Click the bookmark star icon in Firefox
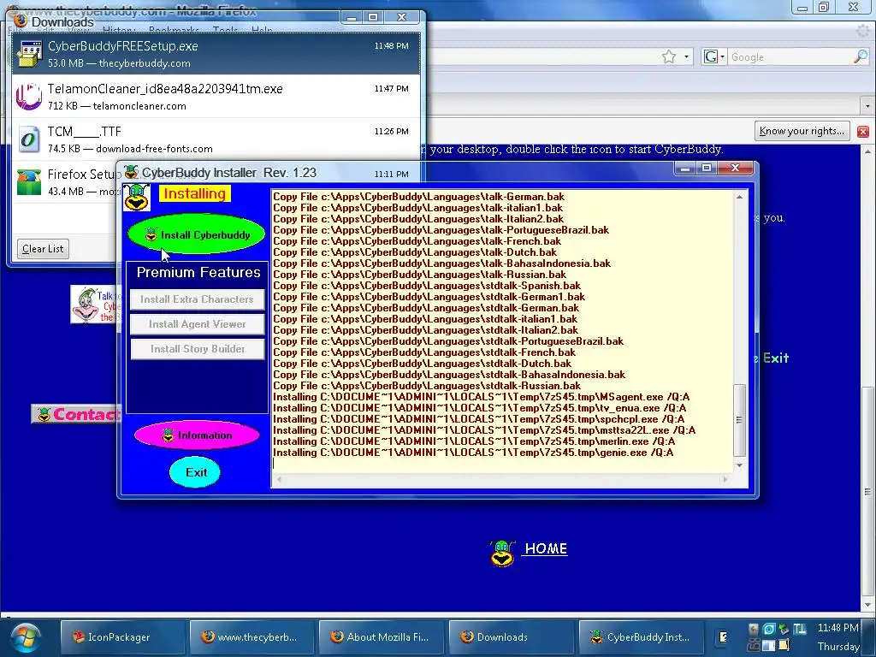The image size is (876, 657). (x=669, y=56)
